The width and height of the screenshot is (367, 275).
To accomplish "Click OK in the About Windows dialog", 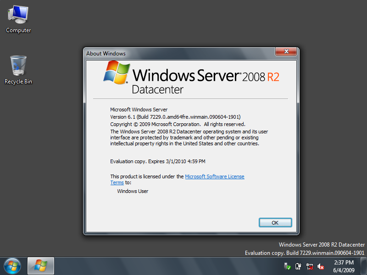I will point(275,223).
